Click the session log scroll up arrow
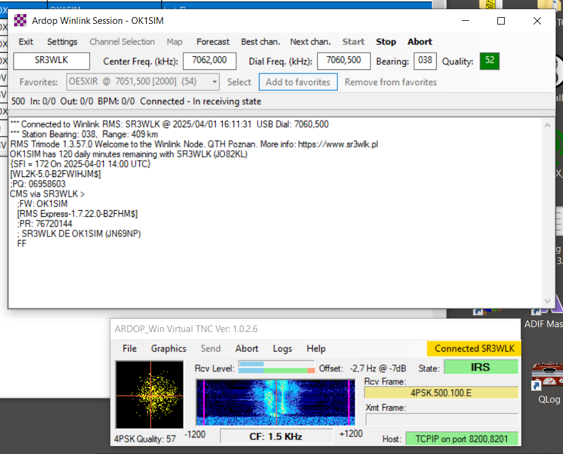The width and height of the screenshot is (563, 454). pyautogui.click(x=548, y=125)
